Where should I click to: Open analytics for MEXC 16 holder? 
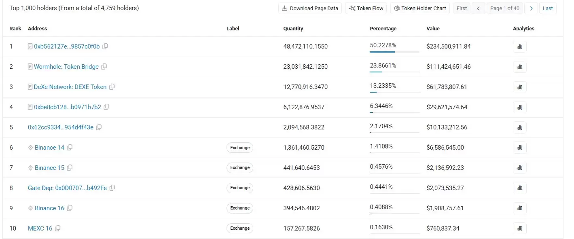(x=520, y=228)
